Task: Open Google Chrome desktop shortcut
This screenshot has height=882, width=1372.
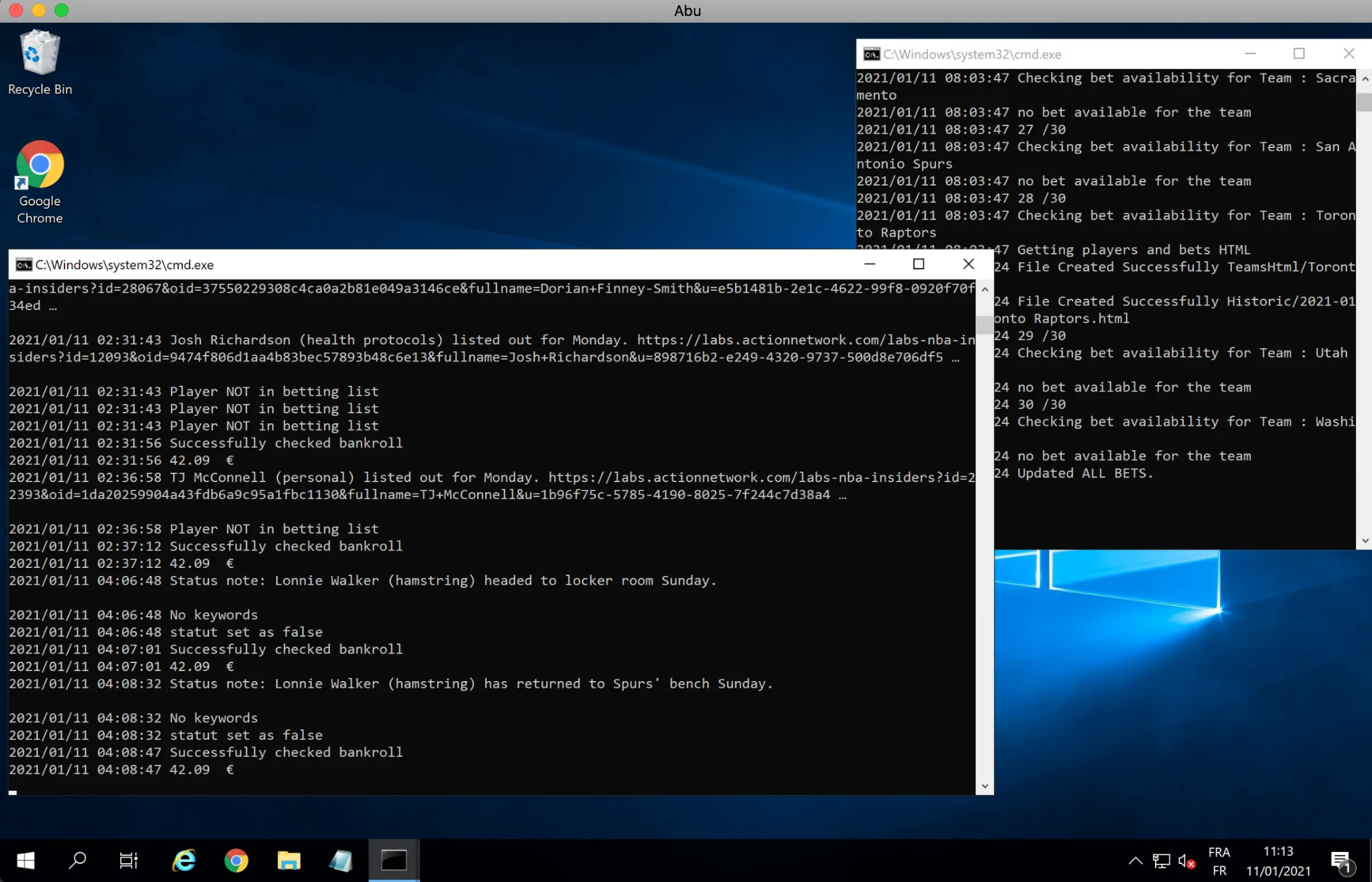Action: (x=40, y=182)
